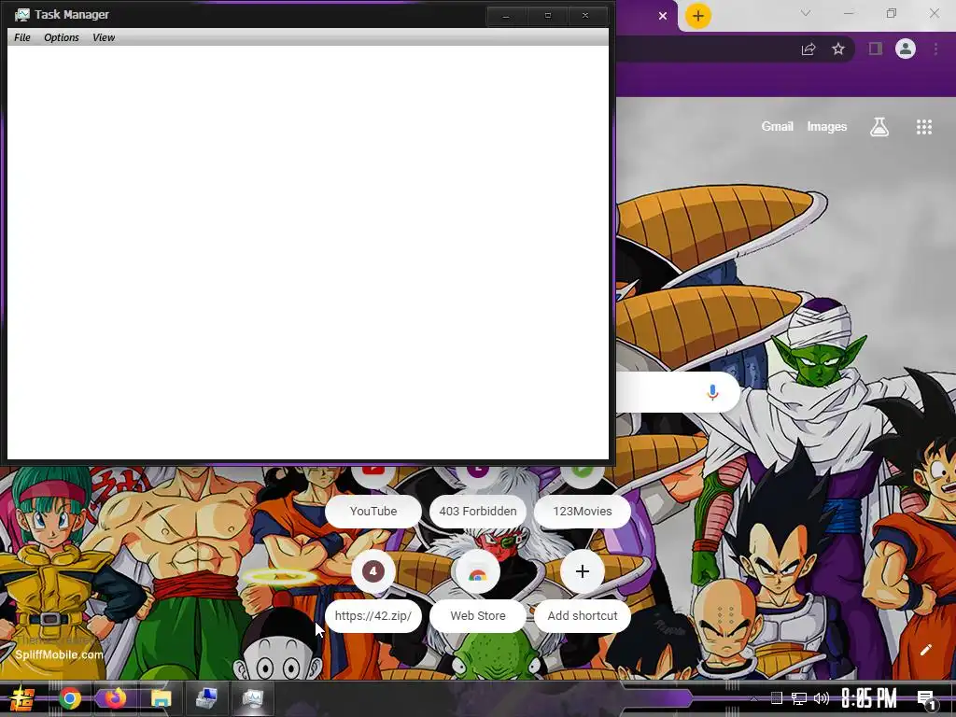The width and height of the screenshot is (956, 717).
Task: Open Chrome three-dot menu
Action: (x=935, y=49)
